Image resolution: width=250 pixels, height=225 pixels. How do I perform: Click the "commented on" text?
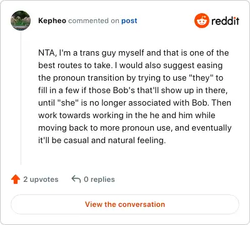tap(94, 21)
